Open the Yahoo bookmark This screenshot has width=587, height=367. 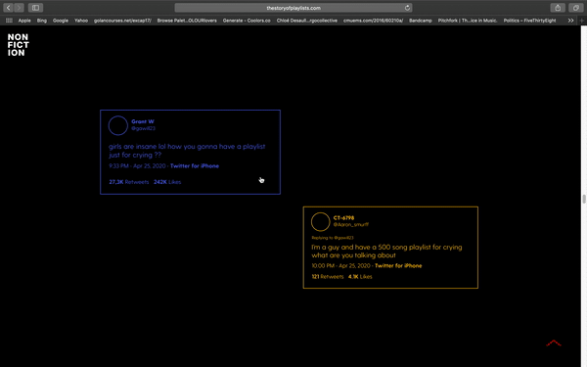(81, 21)
